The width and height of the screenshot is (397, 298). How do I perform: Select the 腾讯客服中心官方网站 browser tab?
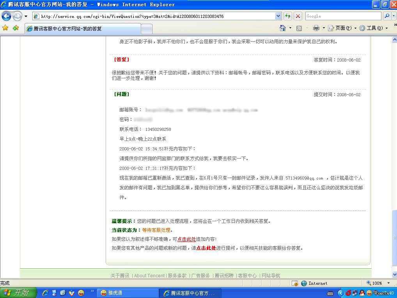pos(83,29)
